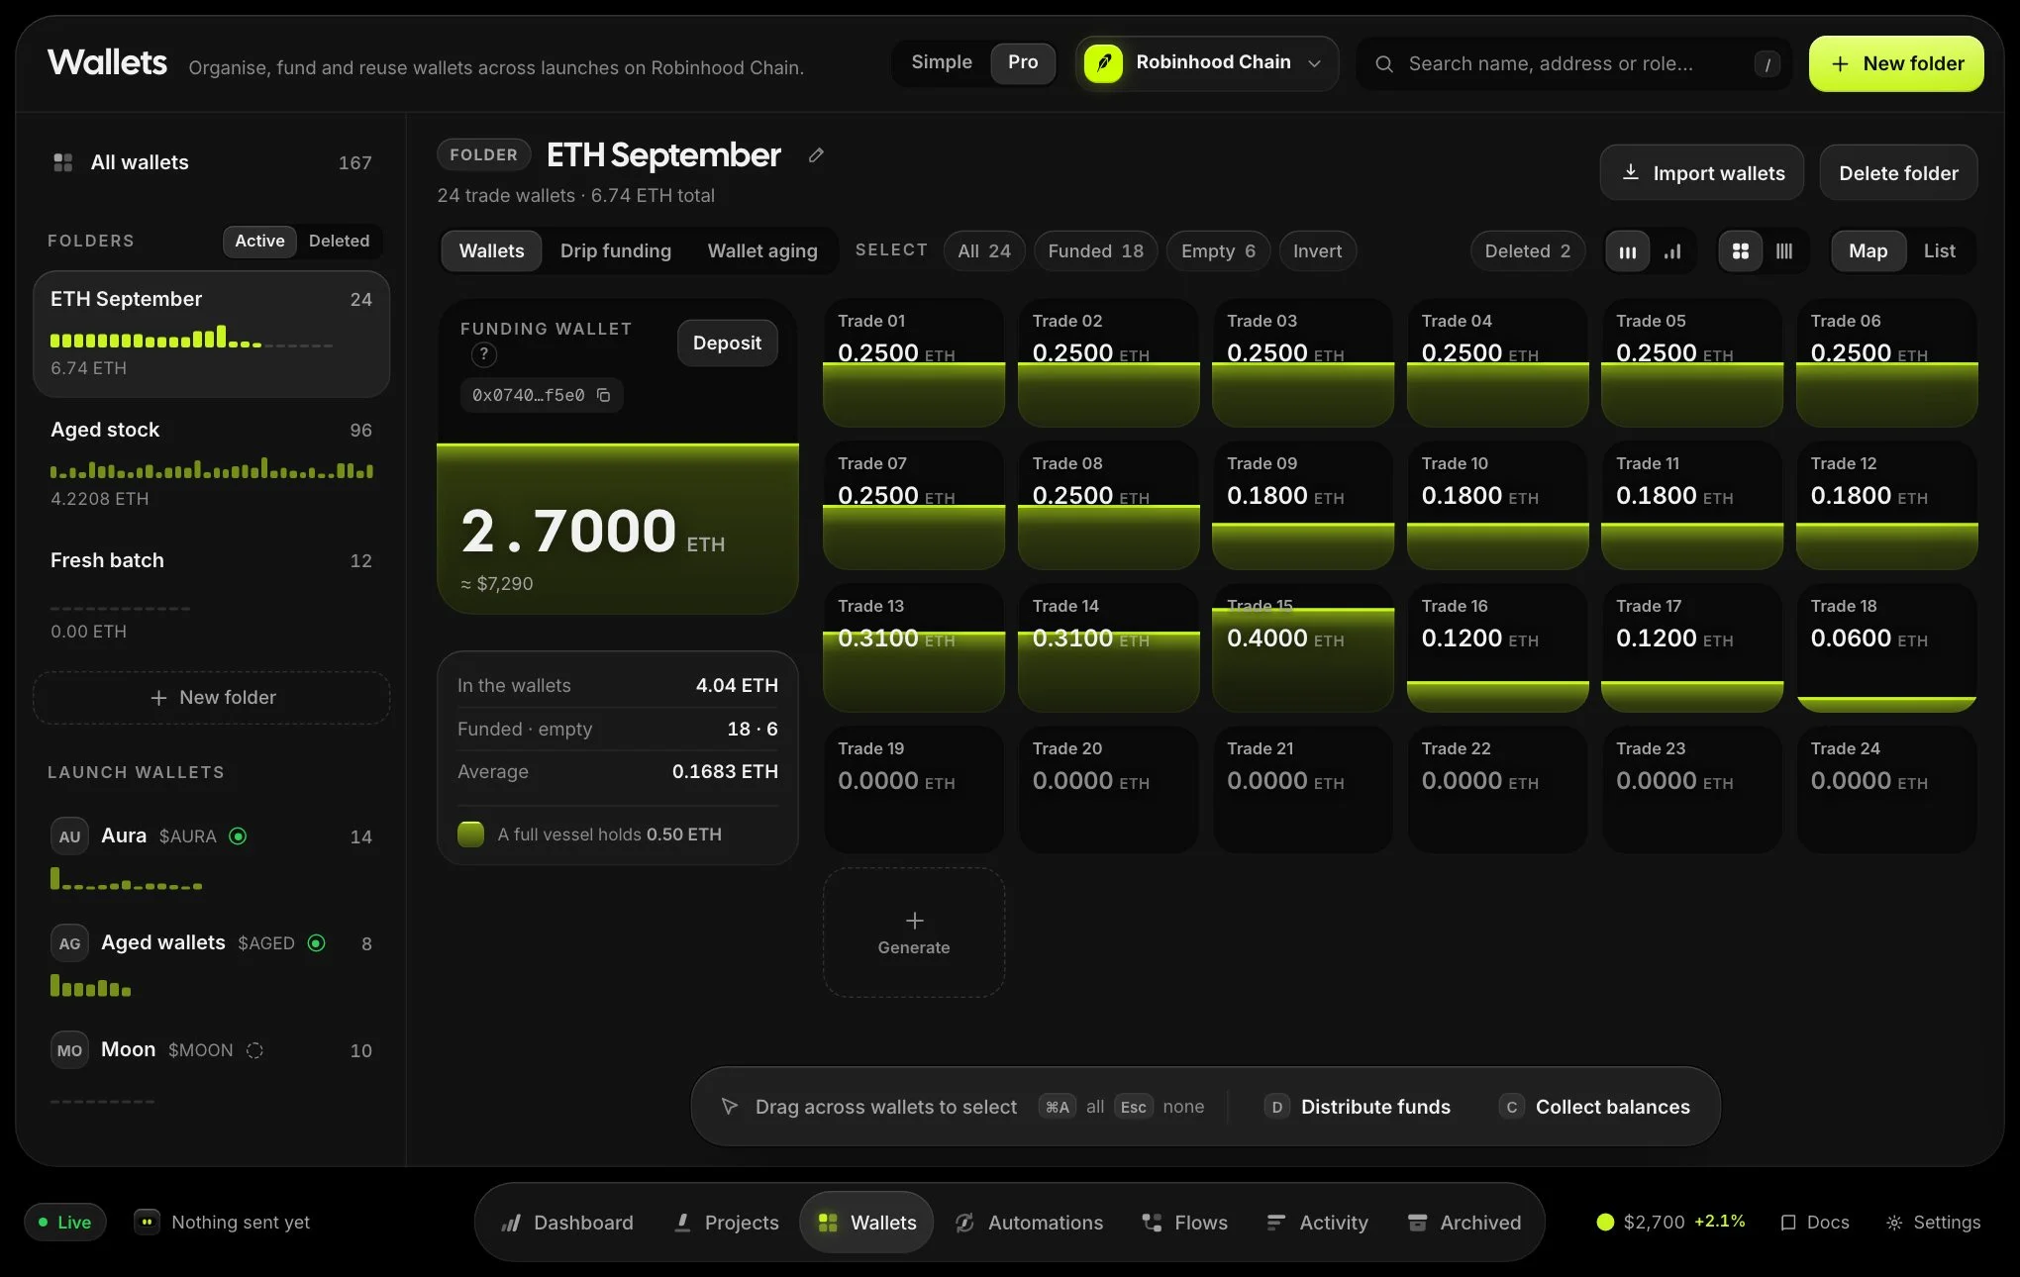Click the Moon $MOON dashed status ring
The height and width of the screenshot is (1277, 2020).
coord(254,1050)
